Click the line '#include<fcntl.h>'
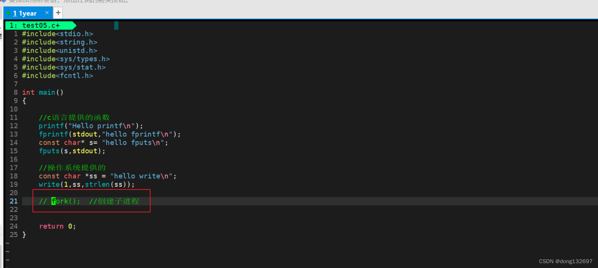598x268 pixels. click(x=57, y=76)
